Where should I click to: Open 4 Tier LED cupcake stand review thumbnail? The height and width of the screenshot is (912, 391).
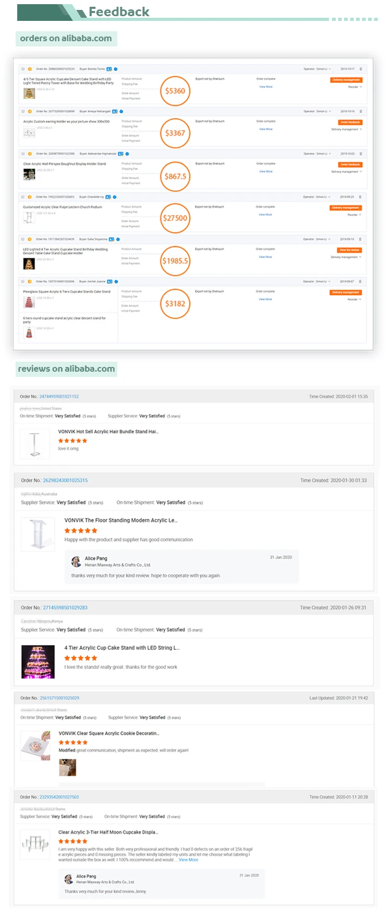38,662
